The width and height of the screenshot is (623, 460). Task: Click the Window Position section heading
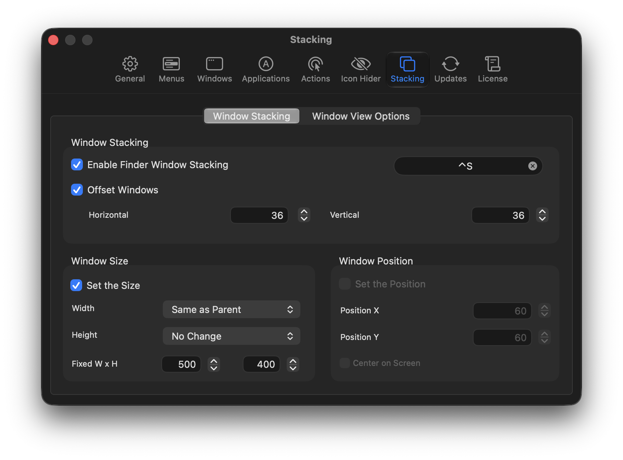pos(376,261)
